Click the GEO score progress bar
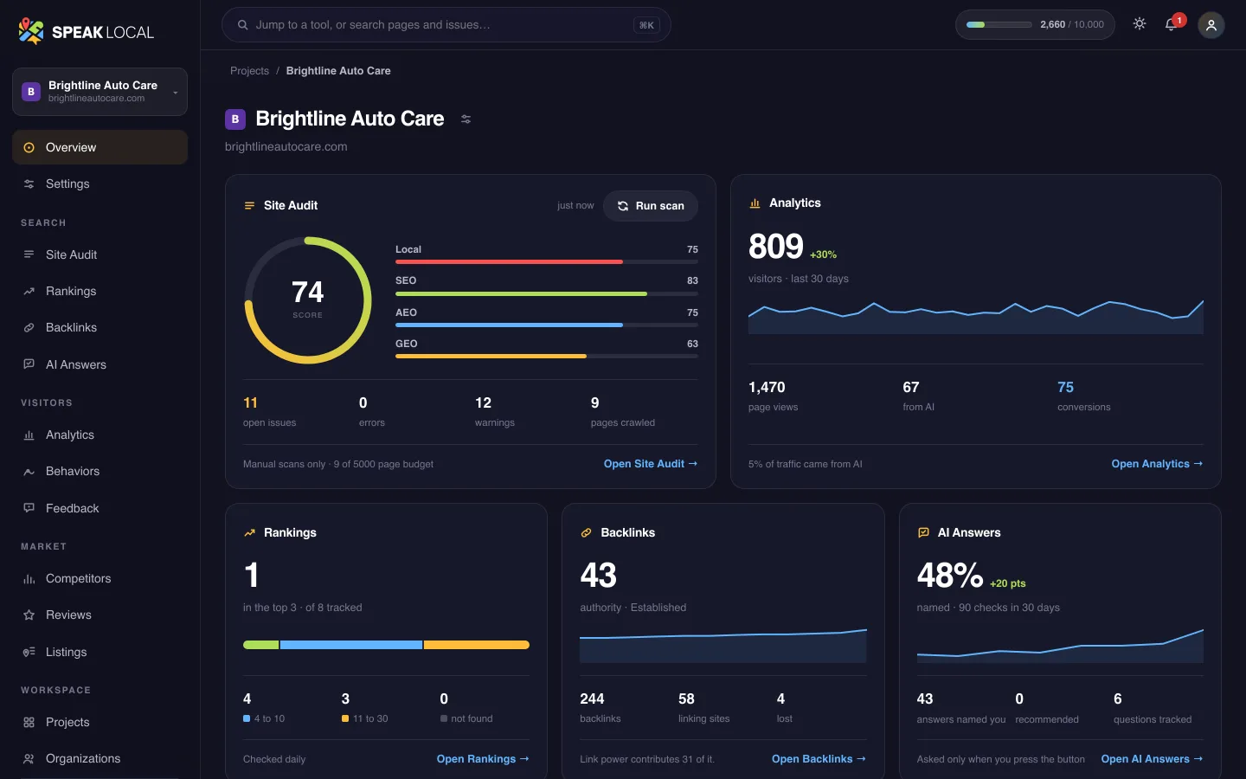Image resolution: width=1246 pixels, height=779 pixels. (547, 356)
